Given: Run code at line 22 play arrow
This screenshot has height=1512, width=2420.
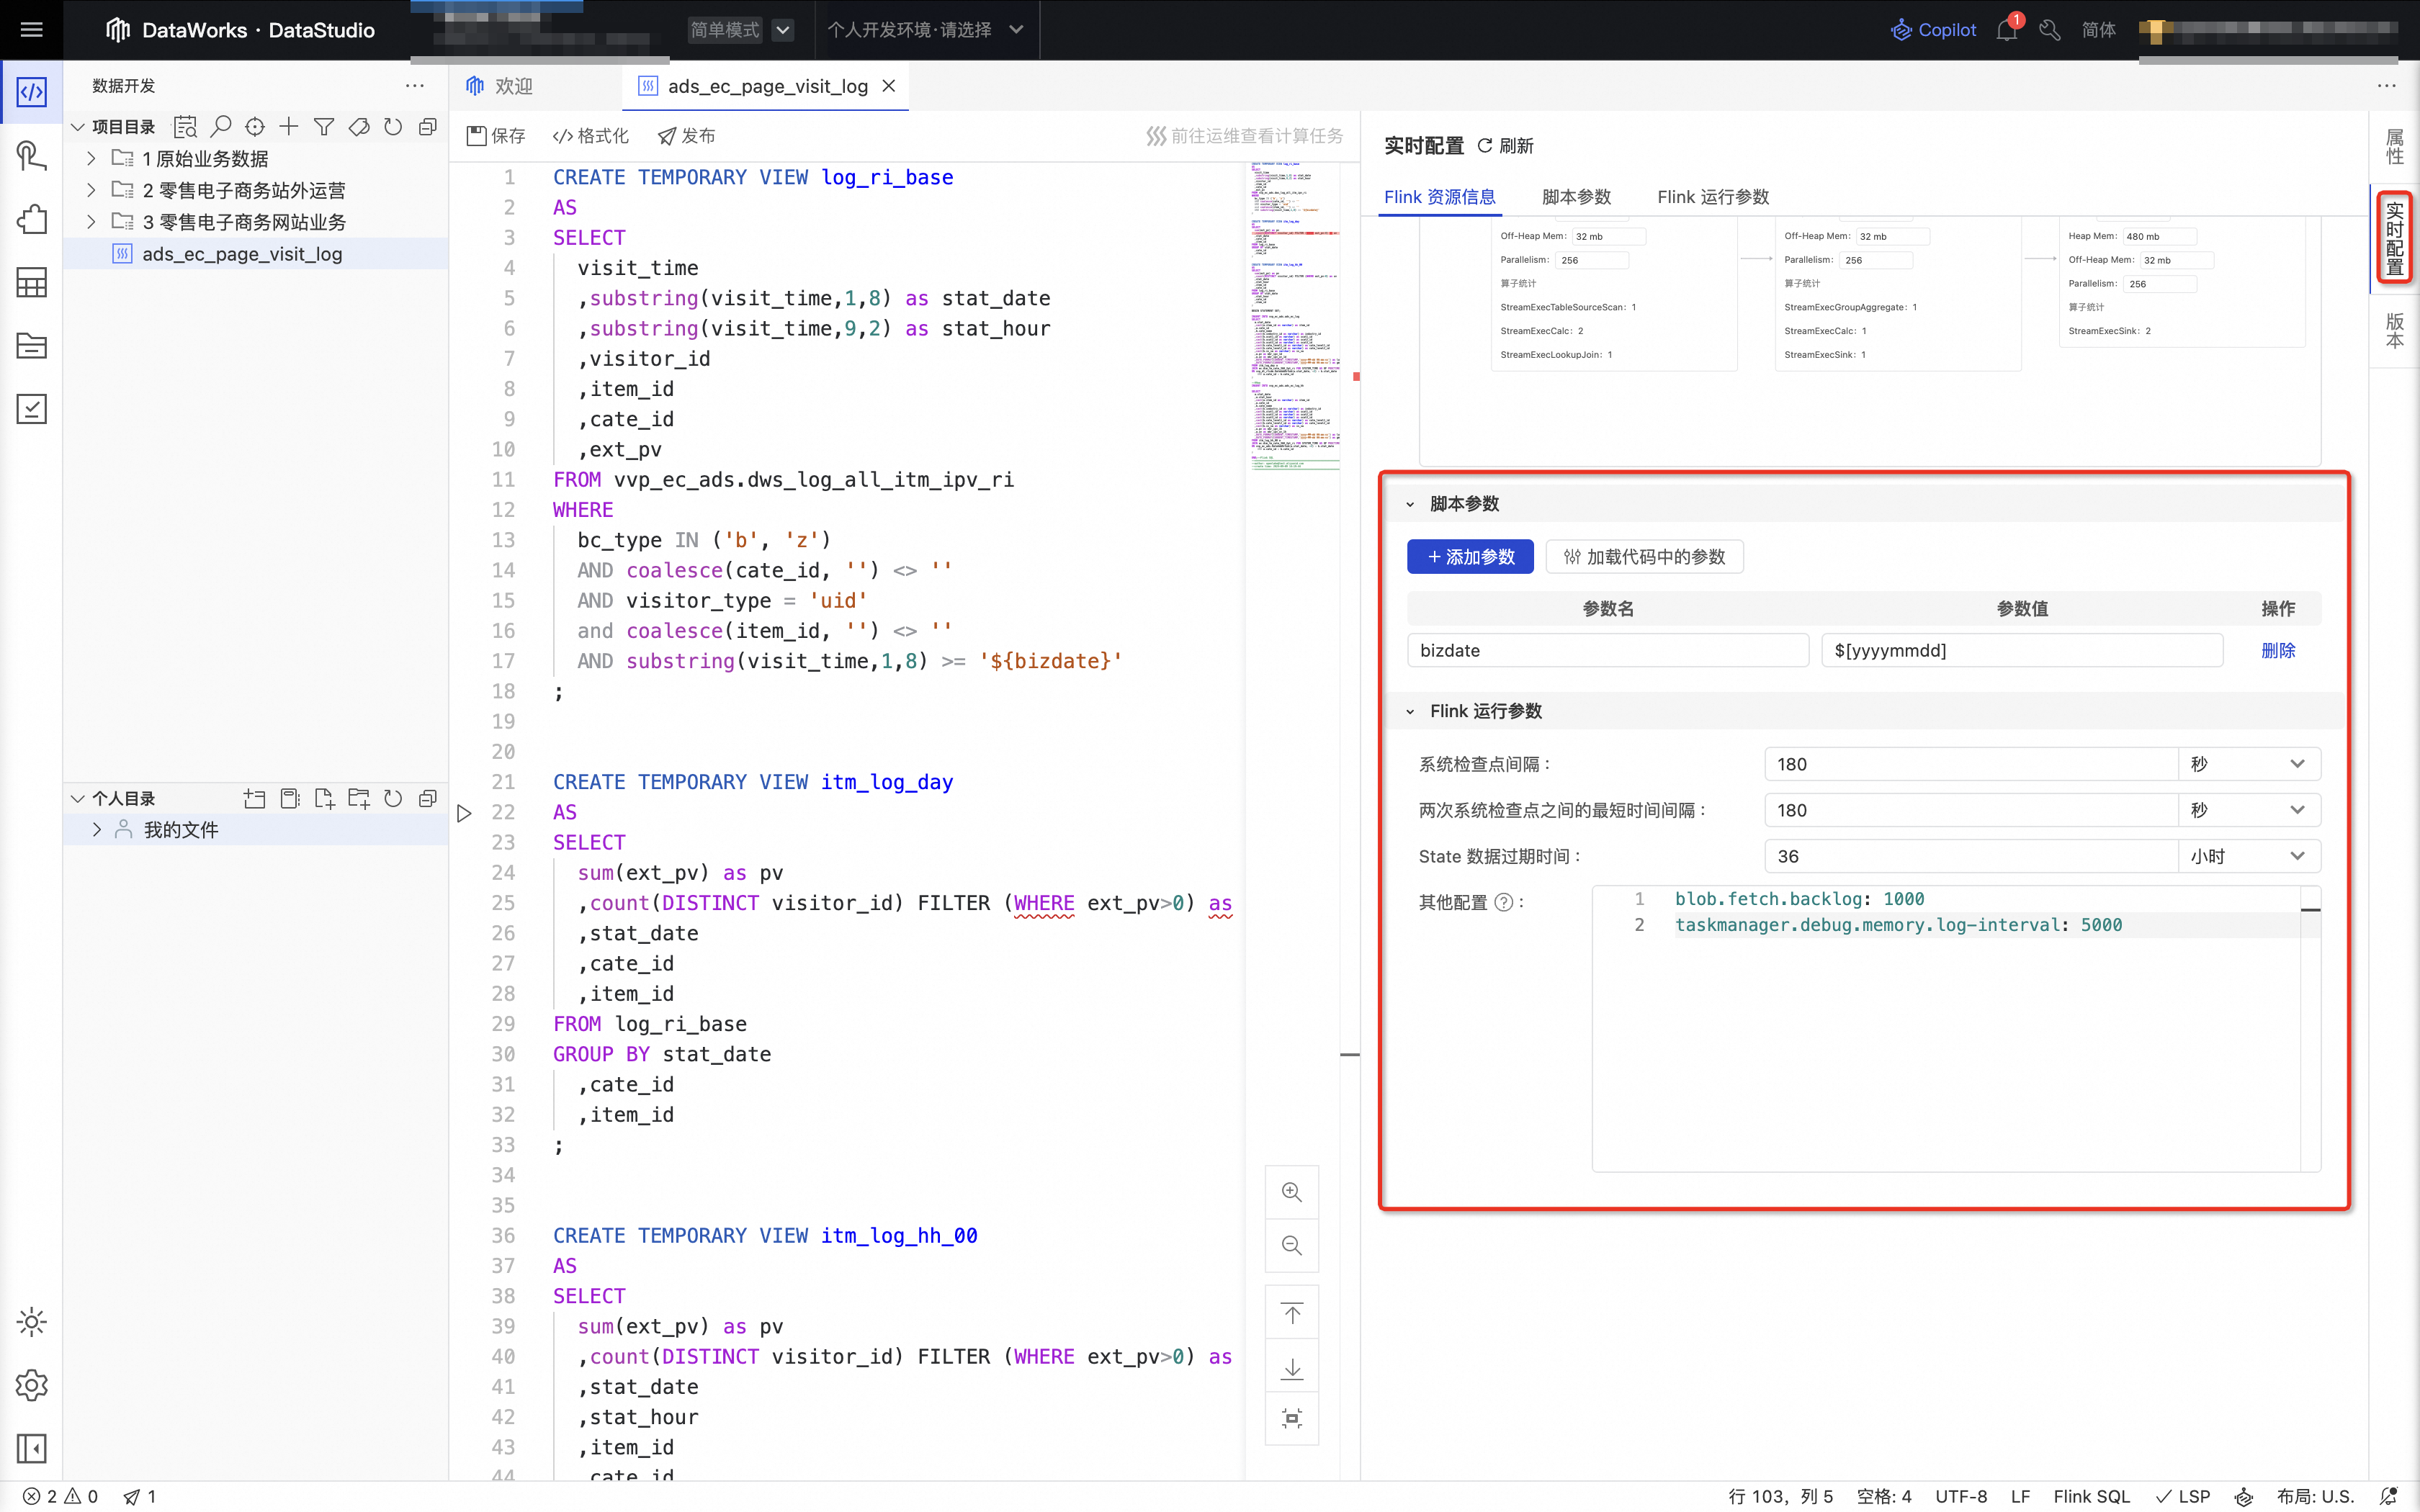Looking at the screenshot, I should point(464,813).
